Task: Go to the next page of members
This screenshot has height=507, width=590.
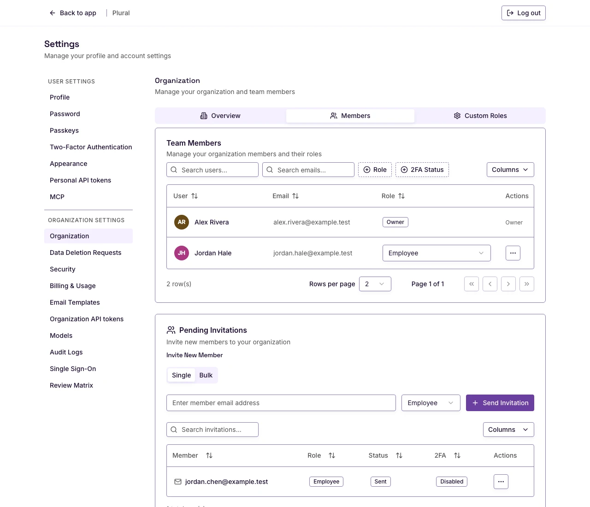Action: (508, 284)
